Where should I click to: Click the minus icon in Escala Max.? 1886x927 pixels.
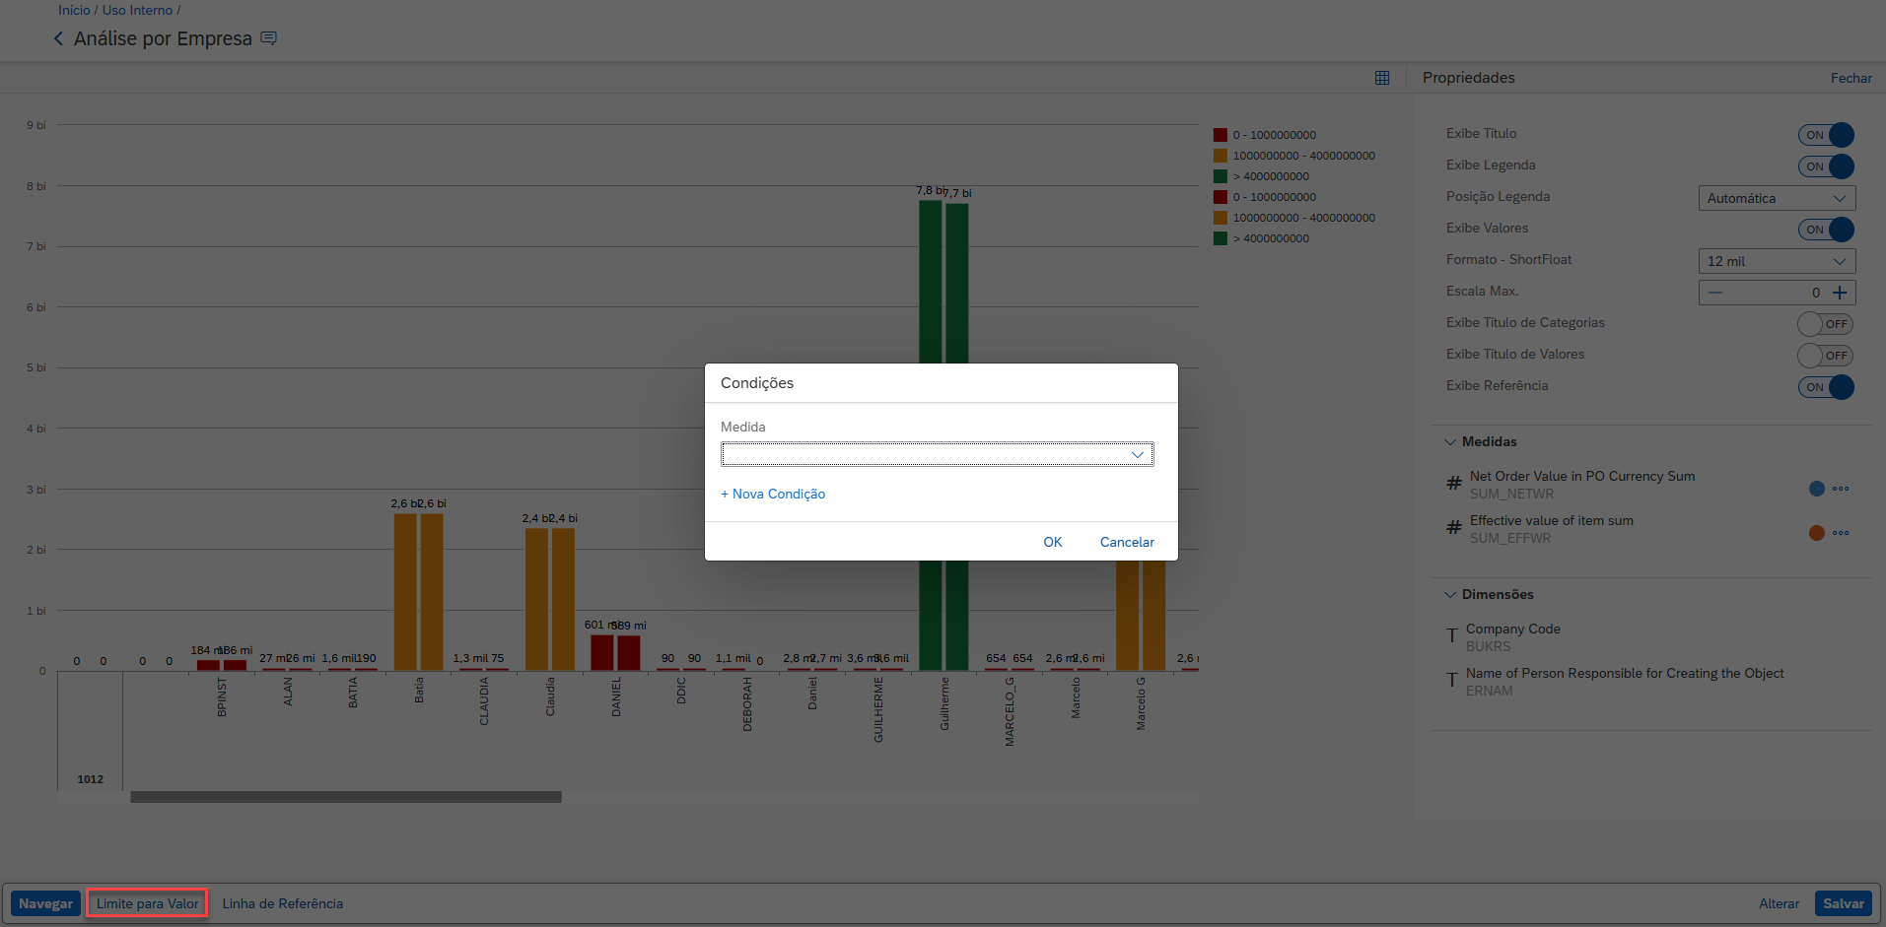click(1715, 293)
